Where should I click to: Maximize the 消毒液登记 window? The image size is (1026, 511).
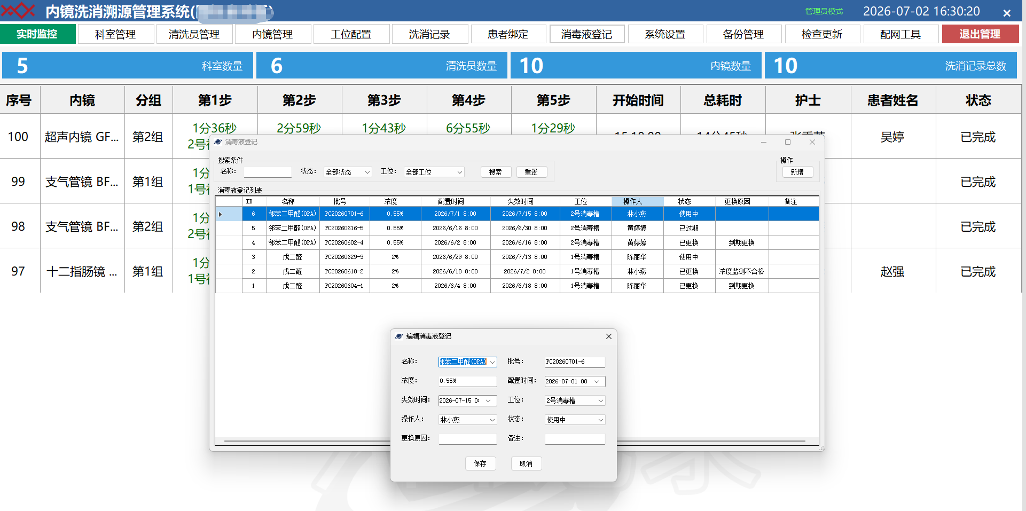(x=788, y=142)
